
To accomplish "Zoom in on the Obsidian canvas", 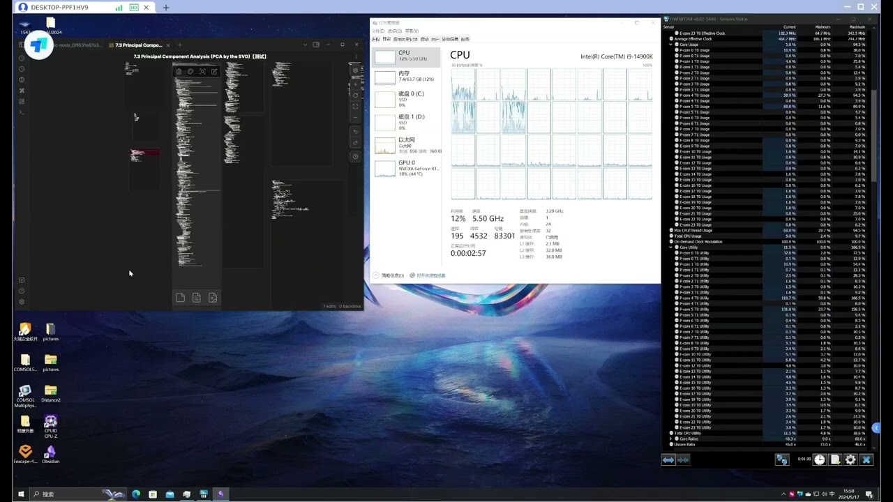I will (x=355, y=84).
